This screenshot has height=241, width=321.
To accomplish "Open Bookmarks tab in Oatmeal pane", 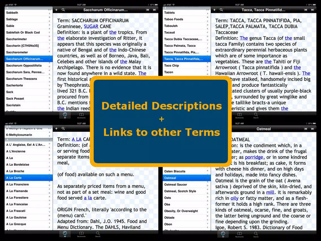I will [x=240, y=234].
